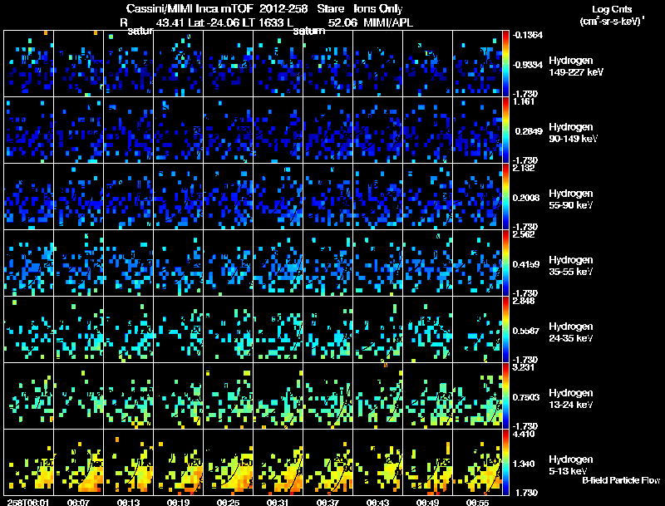Click the Hydrogen 149-227 keV row label
This screenshot has width=665, height=506.
pos(576,66)
